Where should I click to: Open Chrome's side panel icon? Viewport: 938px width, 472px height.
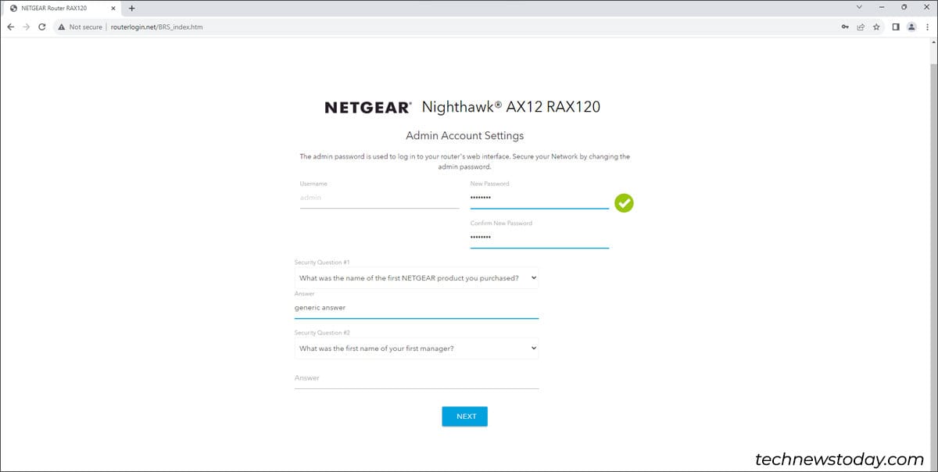896,27
